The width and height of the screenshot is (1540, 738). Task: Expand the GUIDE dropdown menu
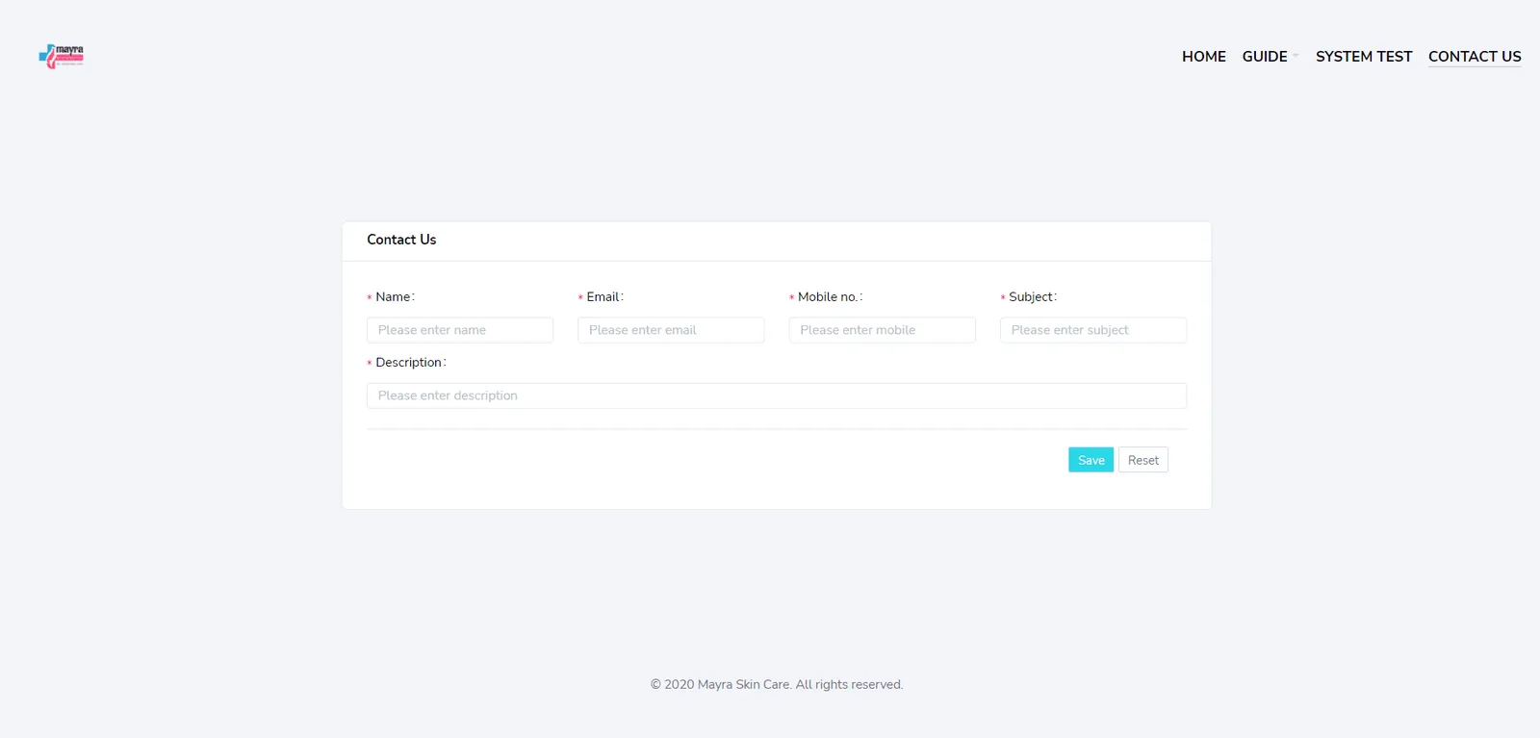(x=1270, y=57)
